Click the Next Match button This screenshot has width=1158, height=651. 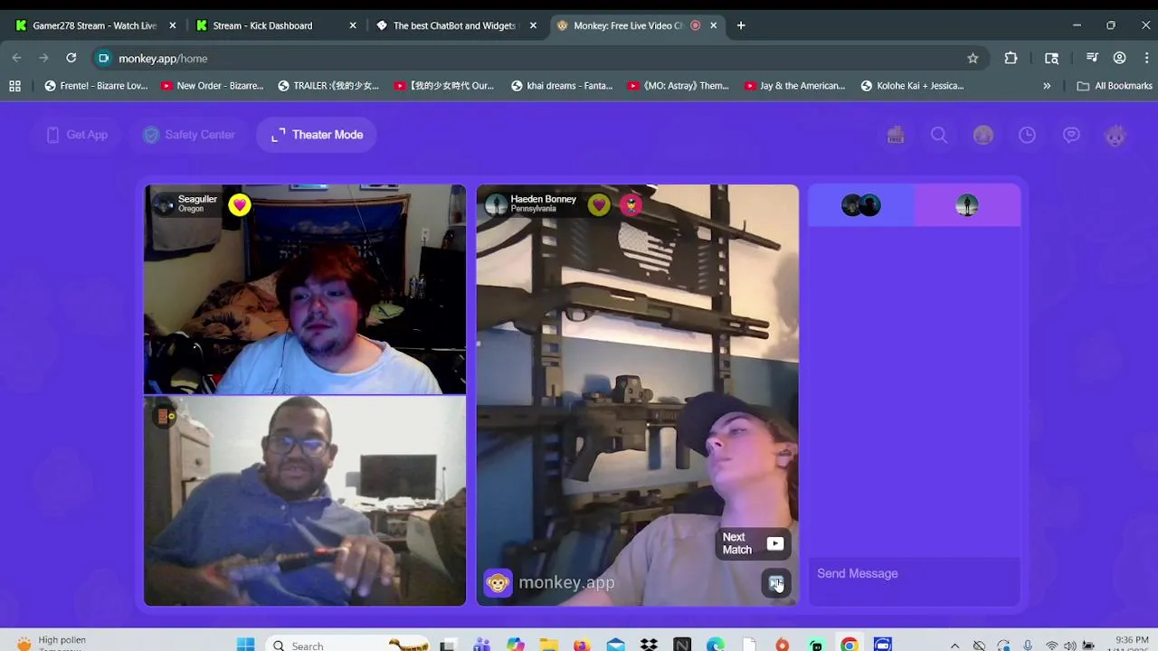(753, 543)
